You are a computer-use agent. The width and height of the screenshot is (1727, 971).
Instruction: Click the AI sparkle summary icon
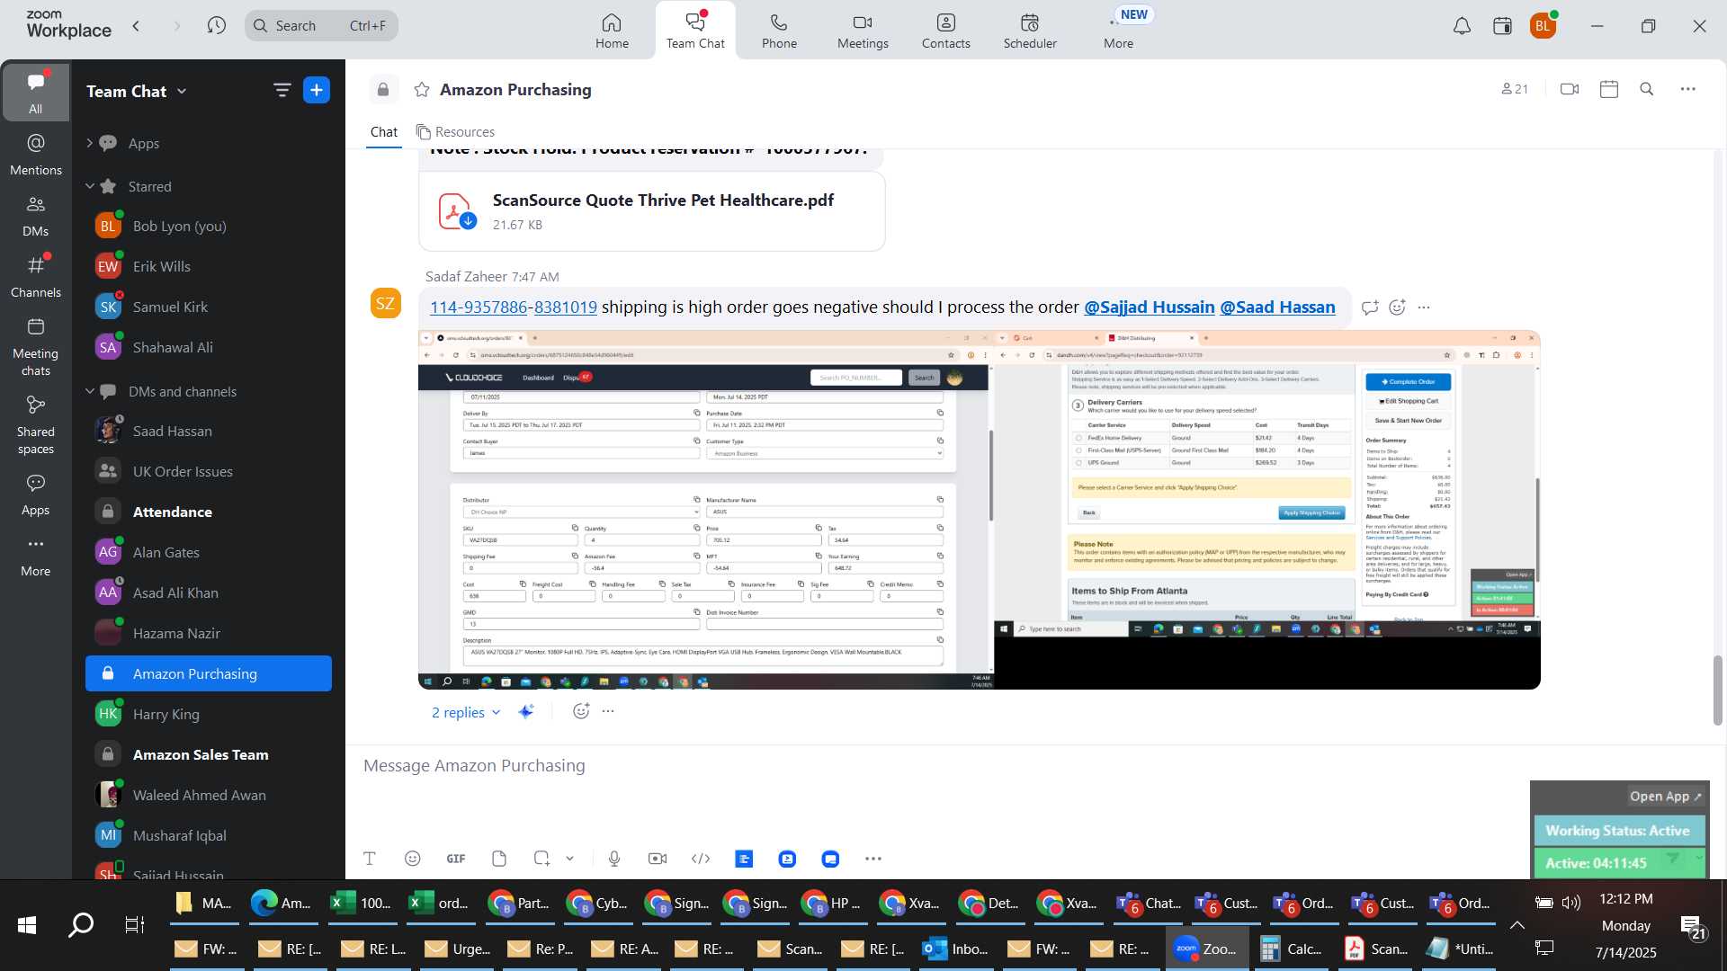527,712
